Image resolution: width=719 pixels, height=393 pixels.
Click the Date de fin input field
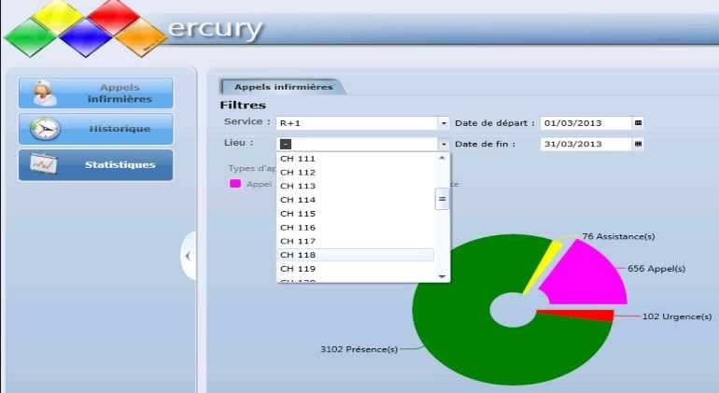586,144
